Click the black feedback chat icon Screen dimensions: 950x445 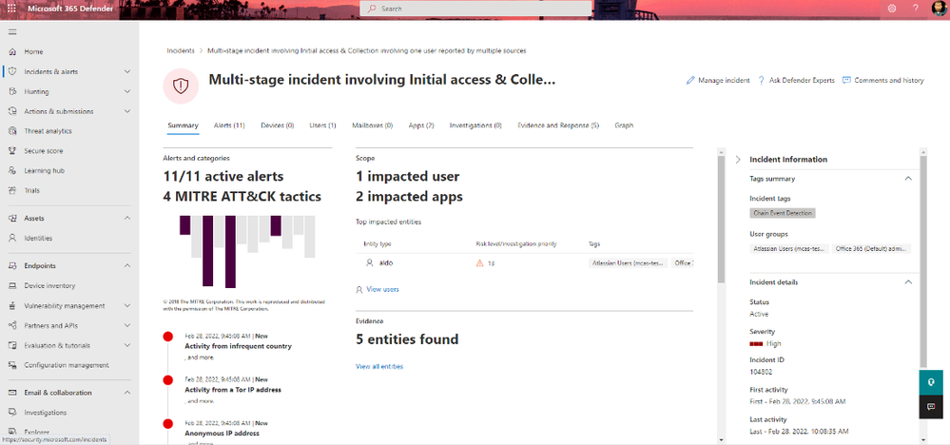[931, 406]
